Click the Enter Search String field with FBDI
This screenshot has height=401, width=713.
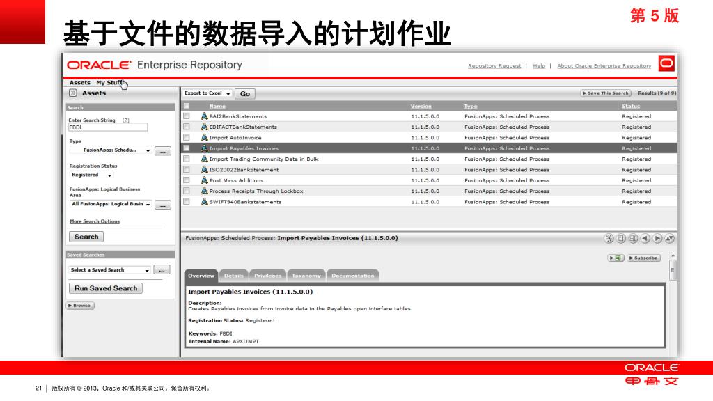point(108,128)
